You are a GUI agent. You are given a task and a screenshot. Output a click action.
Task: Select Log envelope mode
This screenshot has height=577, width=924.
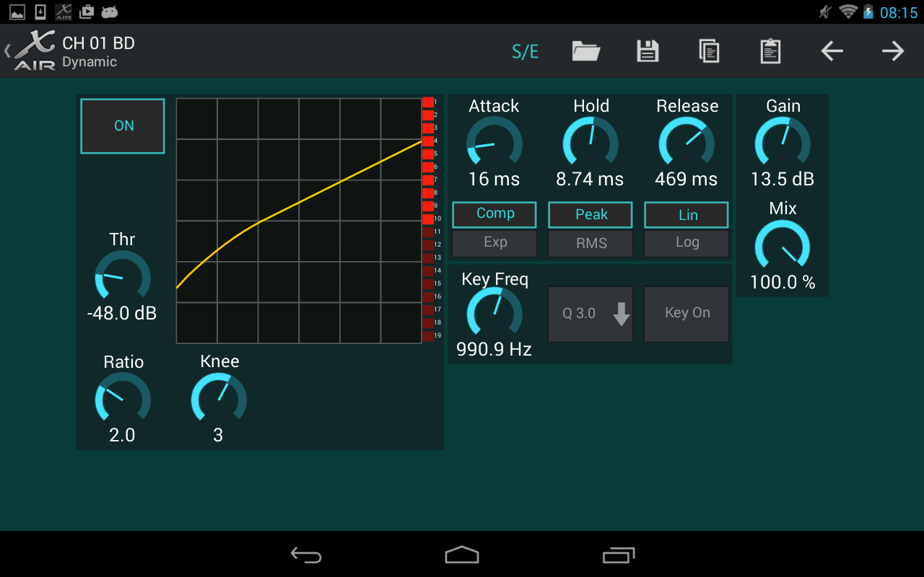686,243
